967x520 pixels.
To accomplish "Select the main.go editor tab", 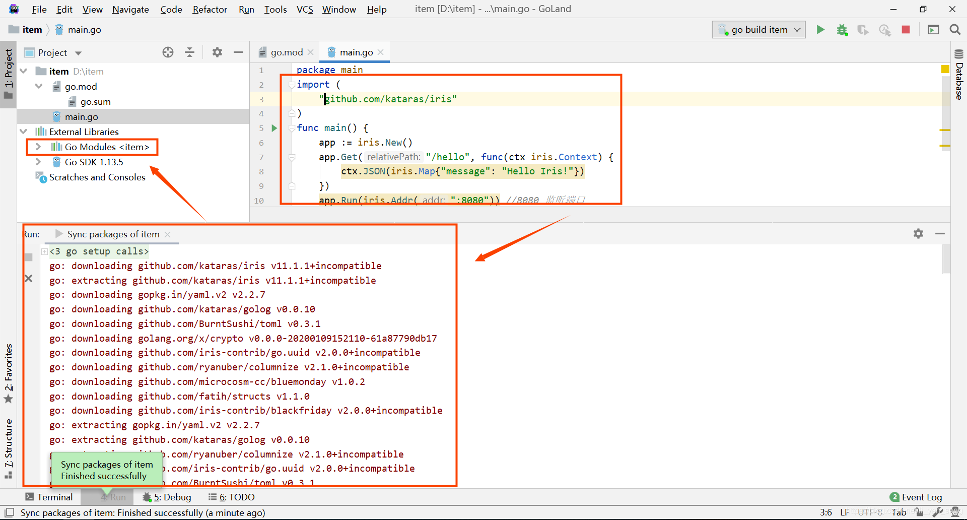I will [x=356, y=52].
